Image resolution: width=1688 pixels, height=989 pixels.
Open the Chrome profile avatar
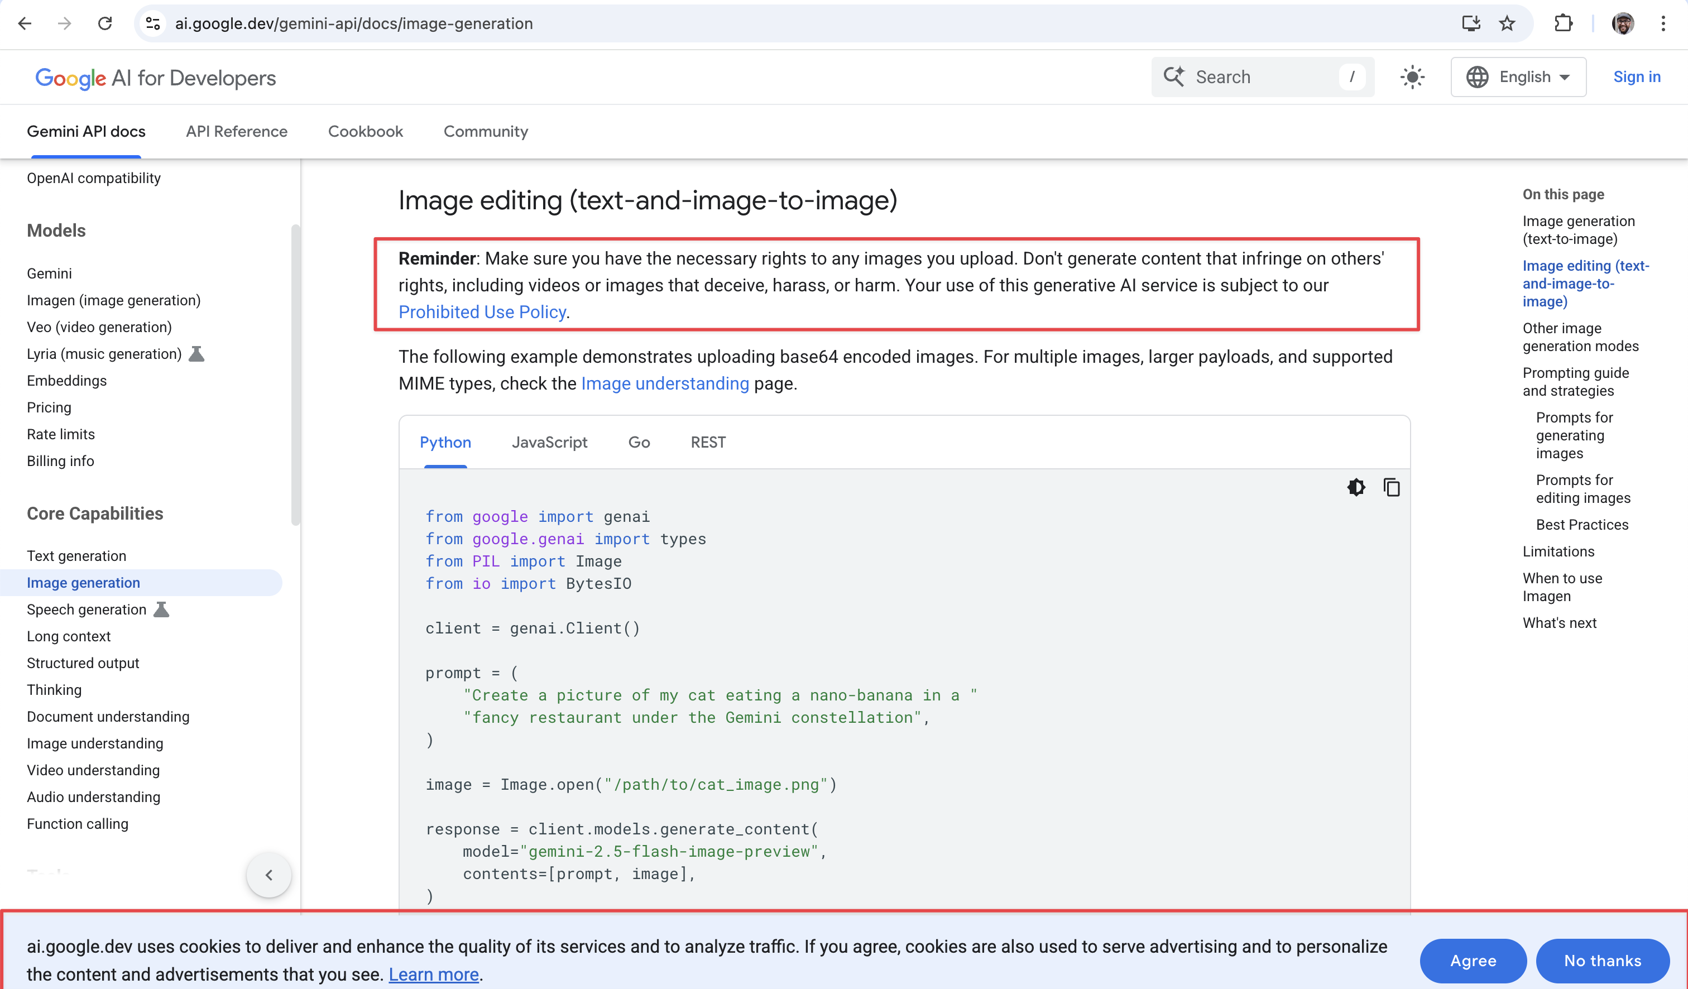(1622, 23)
